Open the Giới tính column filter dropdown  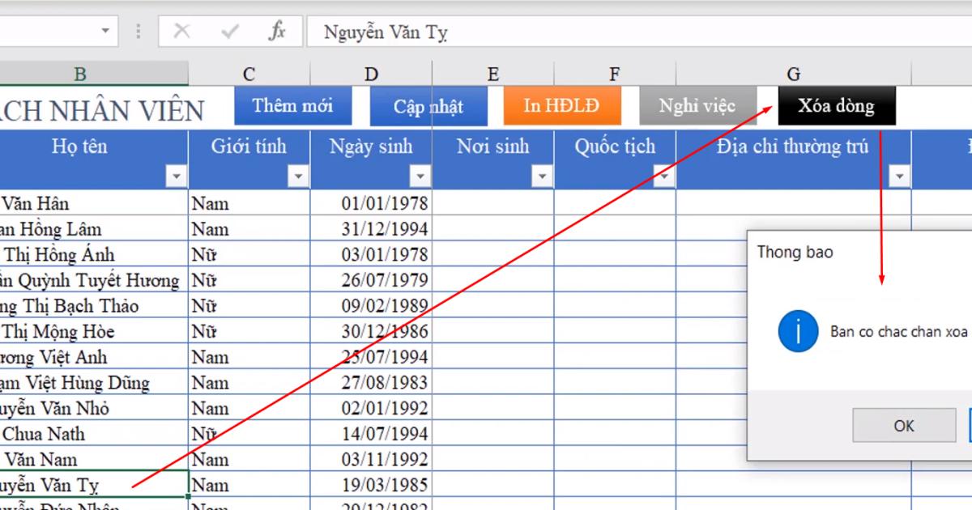298,174
